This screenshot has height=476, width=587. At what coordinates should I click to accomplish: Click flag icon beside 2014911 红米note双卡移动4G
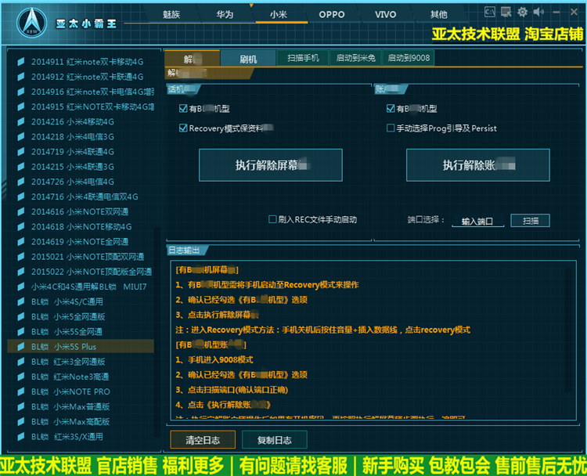click(x=21, y=61)
